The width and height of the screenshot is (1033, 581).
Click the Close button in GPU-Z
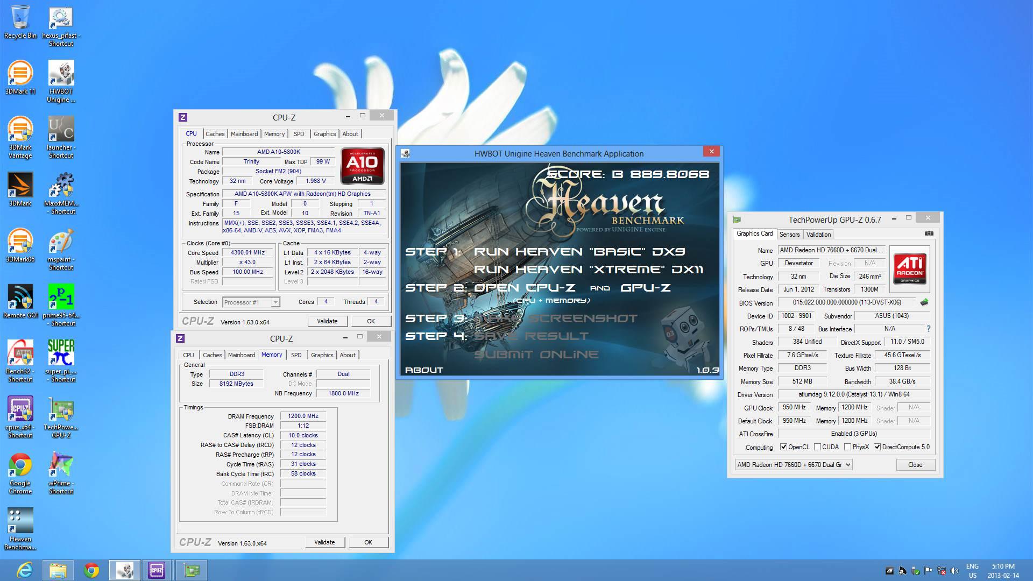tap(915, 465)
